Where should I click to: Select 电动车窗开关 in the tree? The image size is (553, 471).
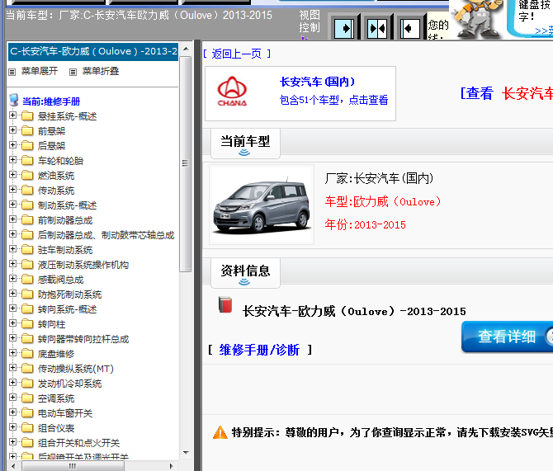tap(65, 413)
